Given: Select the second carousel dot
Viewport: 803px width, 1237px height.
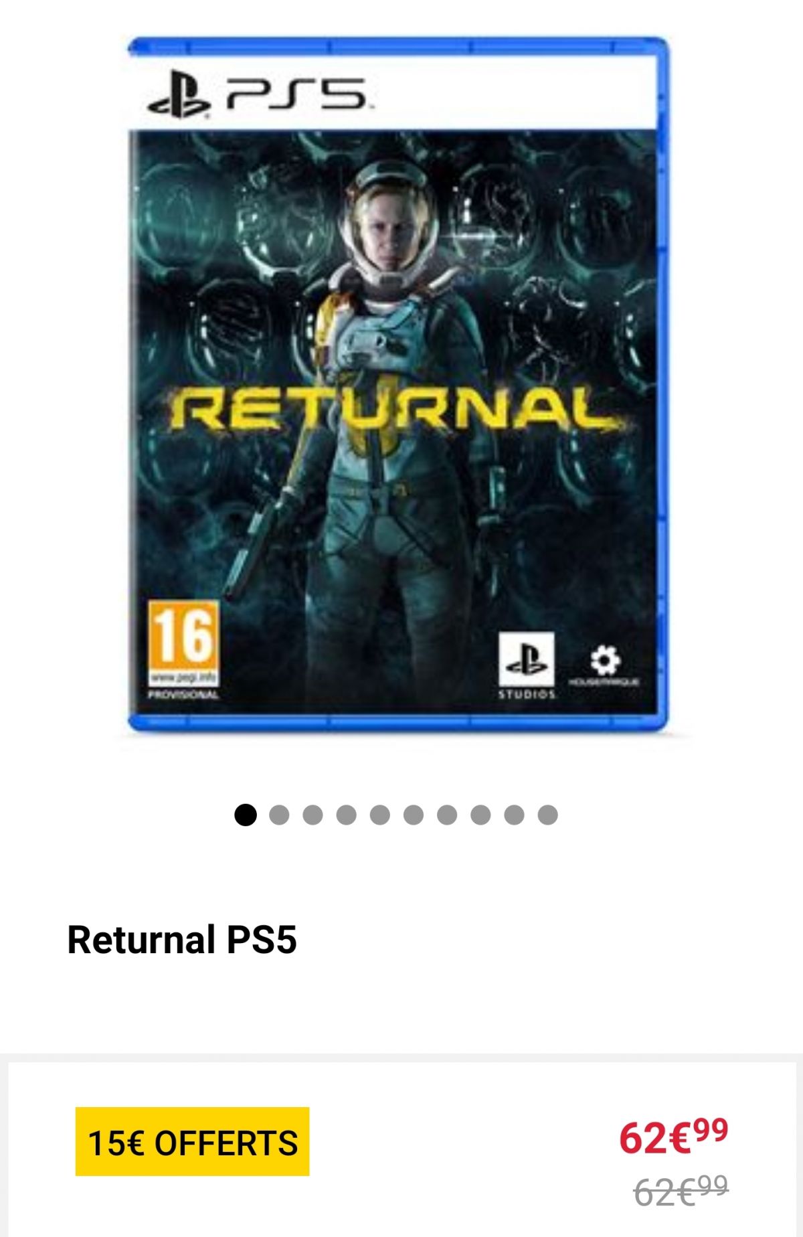Looking at the screenshot, I should coord(279,815).
